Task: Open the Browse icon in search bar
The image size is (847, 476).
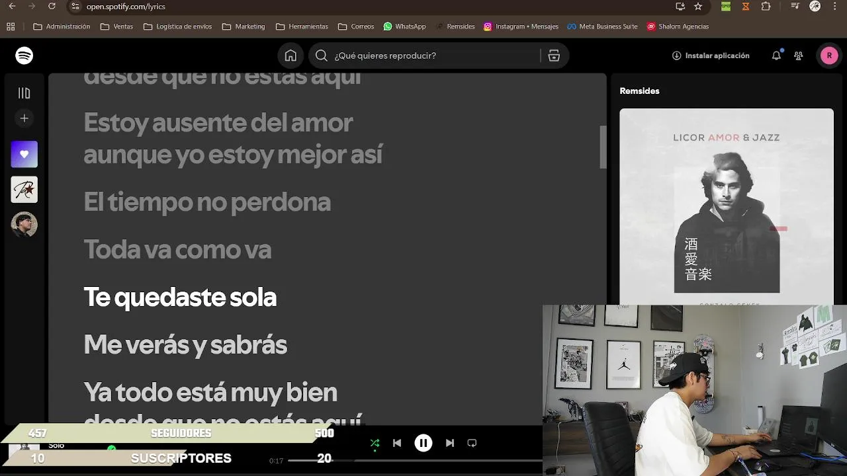Action: (x=554, y=56)
